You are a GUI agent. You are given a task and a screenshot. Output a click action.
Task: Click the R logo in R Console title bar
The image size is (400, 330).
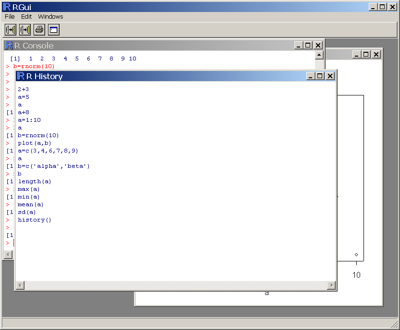[9, 46]
